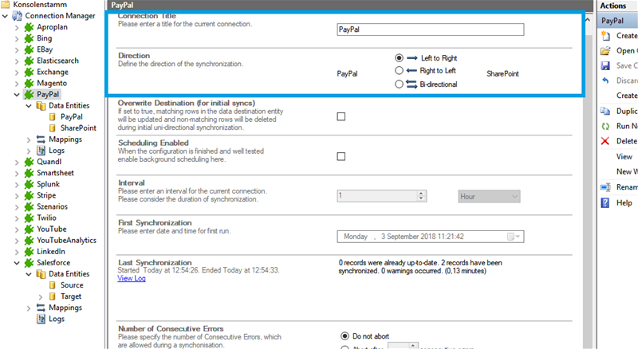Click the Delete red X icon
Viewport: 638px width, 349px height.
pyautogui.click(x=606, y=141)
